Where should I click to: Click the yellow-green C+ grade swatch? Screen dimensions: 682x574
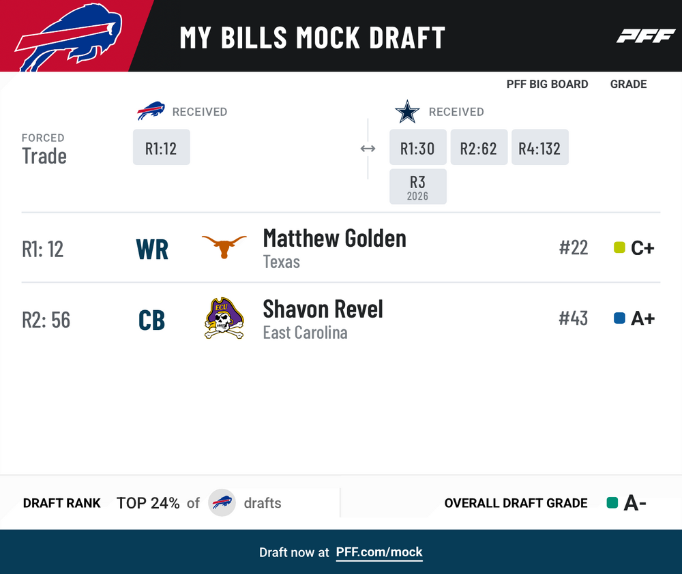[x=619, y=247]
